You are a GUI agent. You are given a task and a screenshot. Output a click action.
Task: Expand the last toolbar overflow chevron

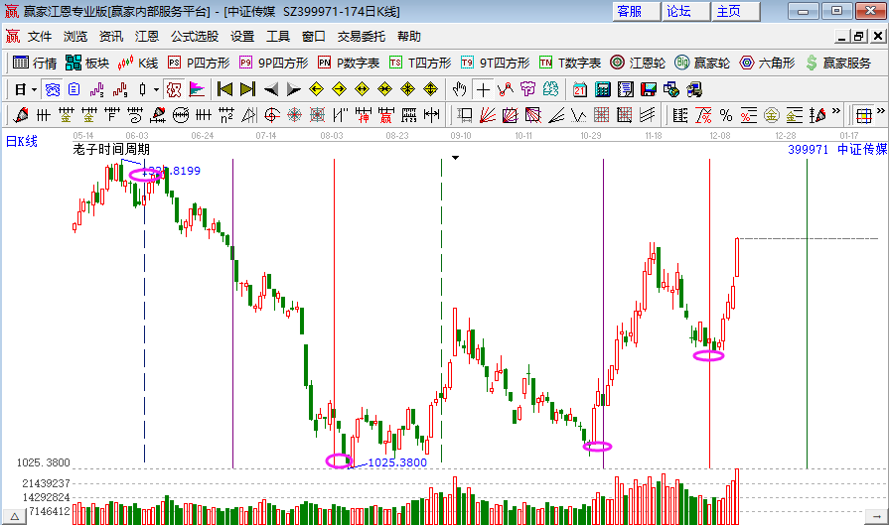(x=880, y=111)
